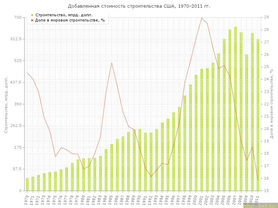Click the chart title about США 1970–2011
Viewport: 278px width, 208px height.
pyautogui.click(x=139, y=6)
